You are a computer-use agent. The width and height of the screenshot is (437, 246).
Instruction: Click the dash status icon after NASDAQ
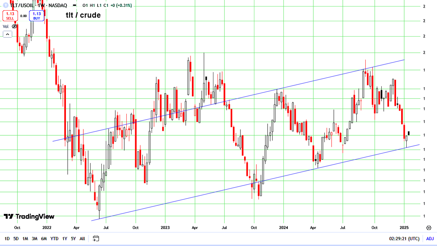click(74, 5)
